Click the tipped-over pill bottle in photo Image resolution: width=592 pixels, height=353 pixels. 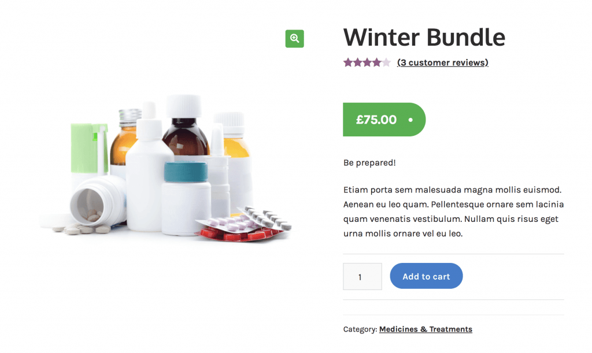[x=98, y=201]
